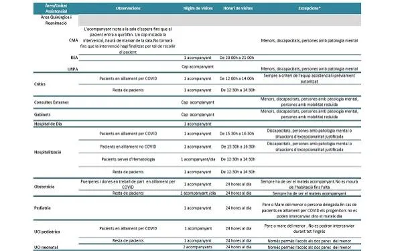
Task: Select the 'Àrea Quirúrgica i Reanimació' row label
Action: pos(56,20)
